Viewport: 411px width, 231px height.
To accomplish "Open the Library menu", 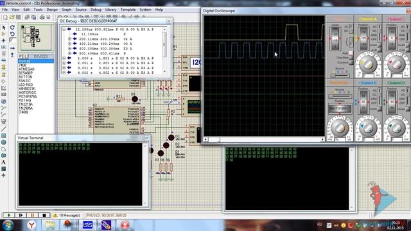I will [x=110, y=10].
